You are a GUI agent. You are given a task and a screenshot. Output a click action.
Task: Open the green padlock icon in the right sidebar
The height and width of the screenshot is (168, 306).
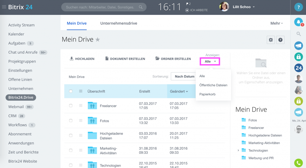299,57
